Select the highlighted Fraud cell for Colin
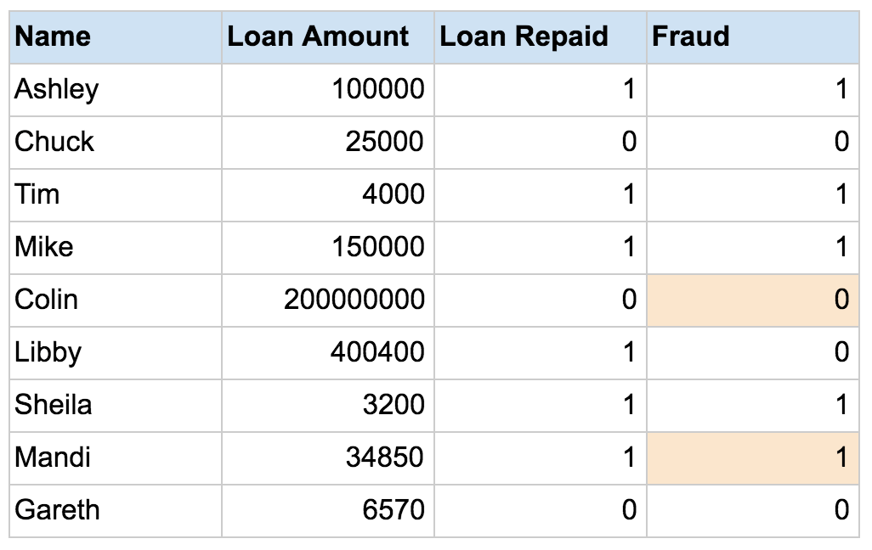 pyautogui.click(x=753, y=300)
